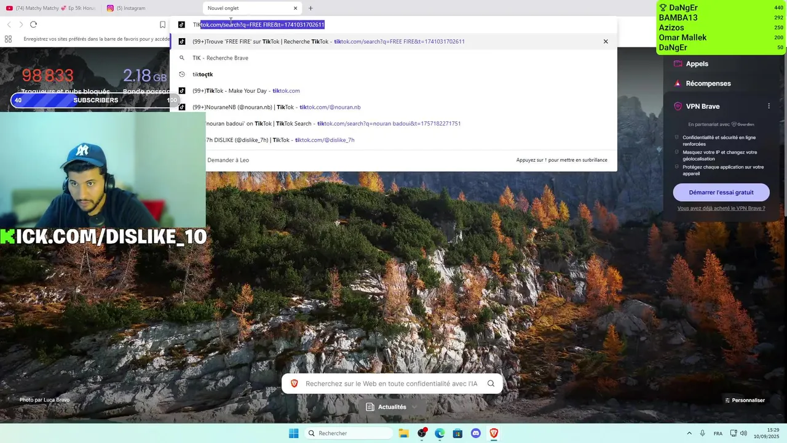This screenshot has width=787, height=443.
Task: Open 'Vous avez déjà acheté le VPN Brave ?' link
Action: (x=721, y=209)
